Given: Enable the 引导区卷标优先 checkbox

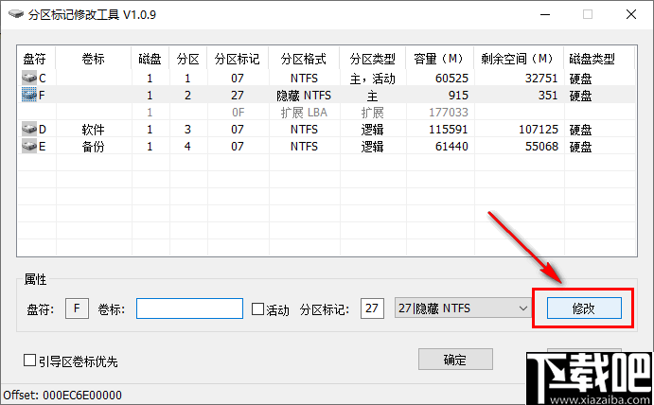Looking at the screenshot, I should [x=29, y=361].
